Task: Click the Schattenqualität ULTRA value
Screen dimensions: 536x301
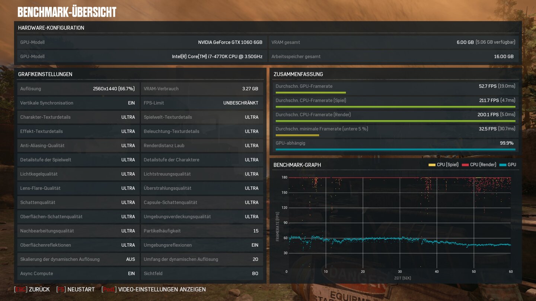Action: (128, 203)
